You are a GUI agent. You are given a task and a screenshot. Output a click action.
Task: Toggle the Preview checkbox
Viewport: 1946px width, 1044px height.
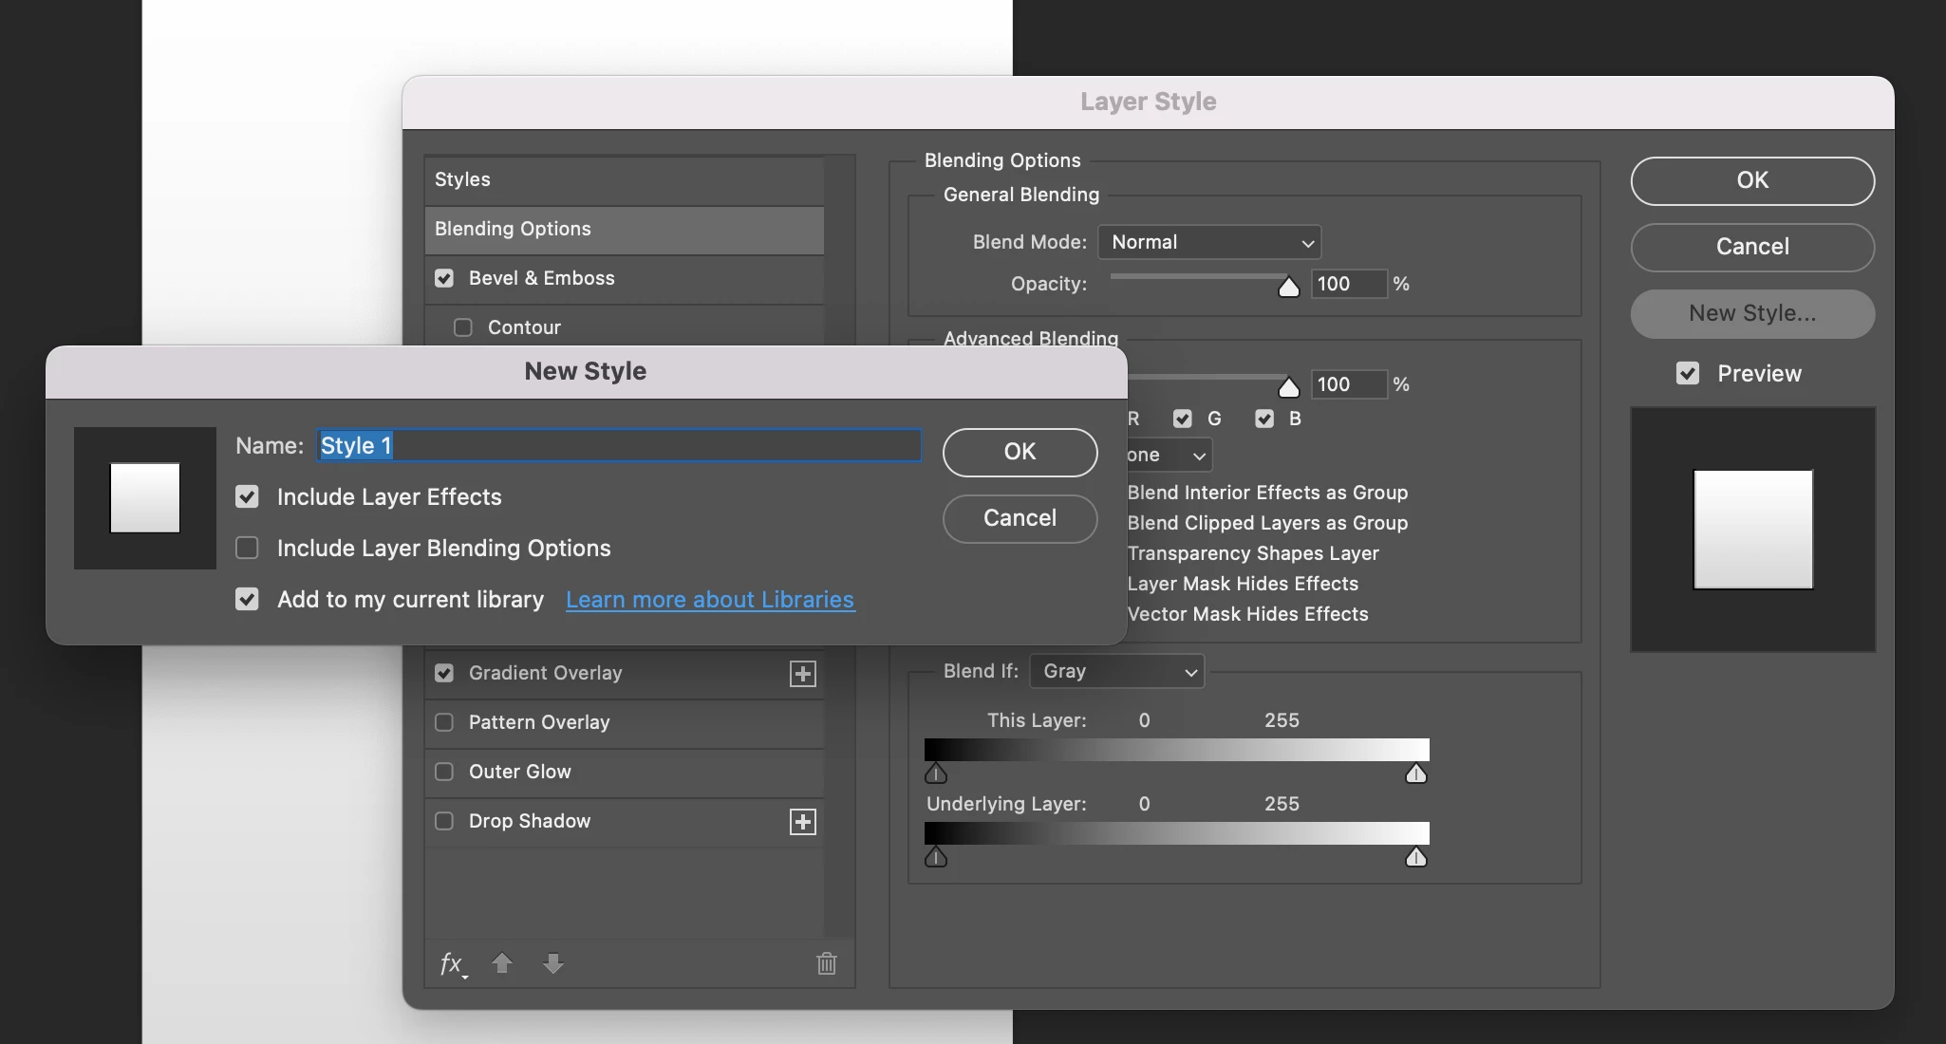click(x=1688, y=374)
